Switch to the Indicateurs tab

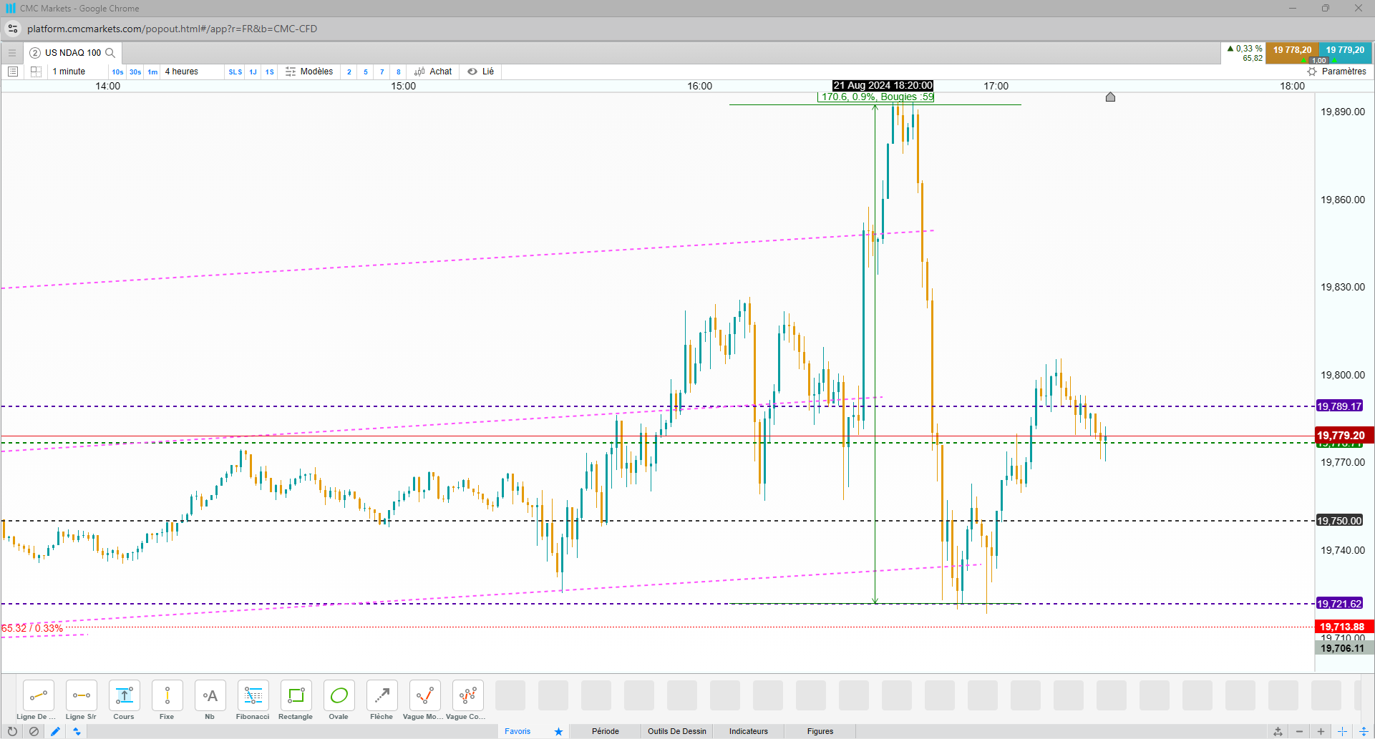(748, 731)
